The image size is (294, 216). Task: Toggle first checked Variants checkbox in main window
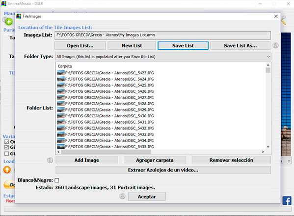pyautogui.click(x=6, y=142)
